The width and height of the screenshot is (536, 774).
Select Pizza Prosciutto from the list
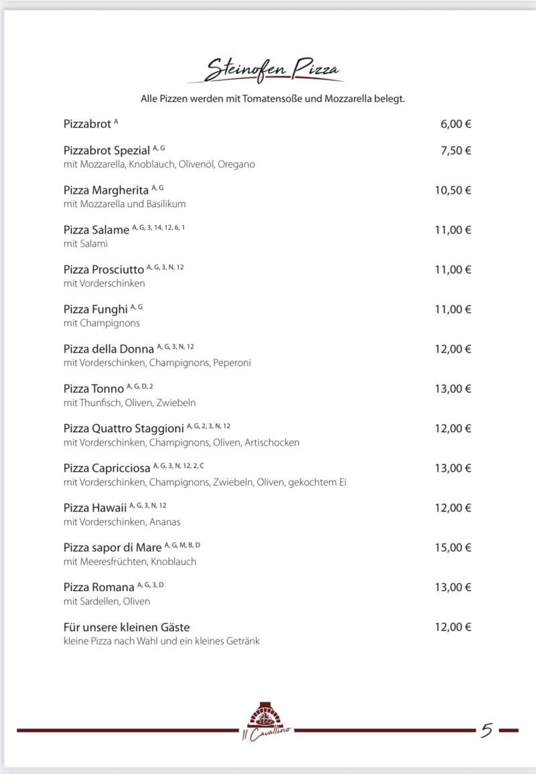(103, 269)
